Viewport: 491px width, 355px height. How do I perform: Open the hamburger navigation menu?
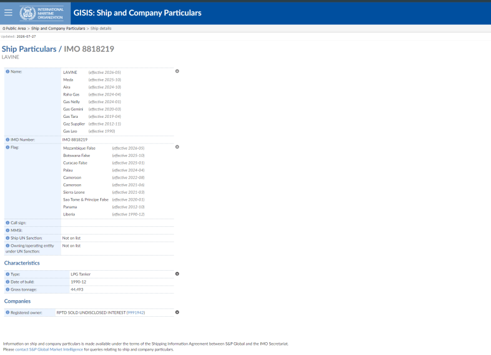[x=8, y=13]
